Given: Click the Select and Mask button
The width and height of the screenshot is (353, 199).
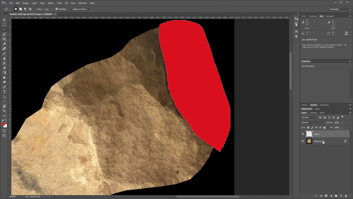Looking at the screenshot, I should 80,9.
